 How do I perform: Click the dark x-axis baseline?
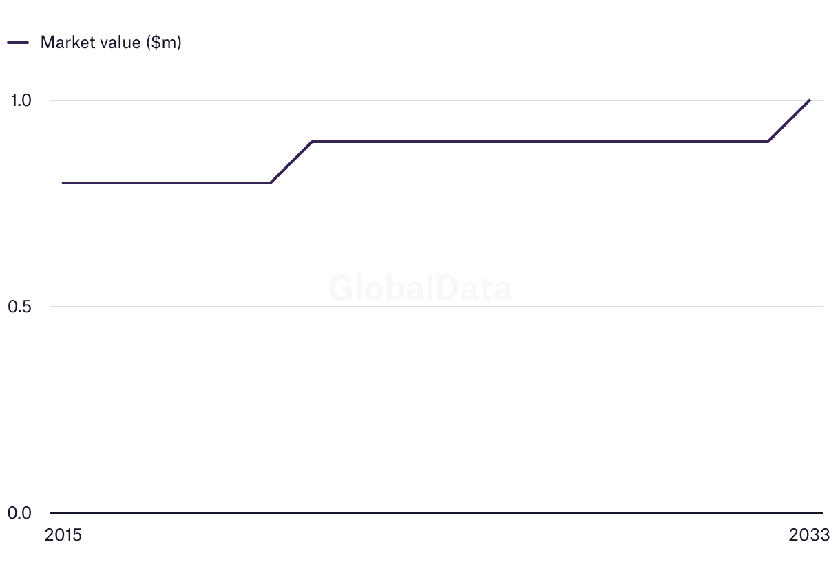(437, 513)
